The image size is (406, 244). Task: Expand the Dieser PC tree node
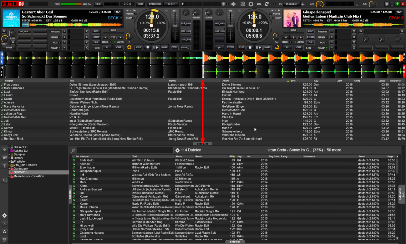[x=9, y=147]
